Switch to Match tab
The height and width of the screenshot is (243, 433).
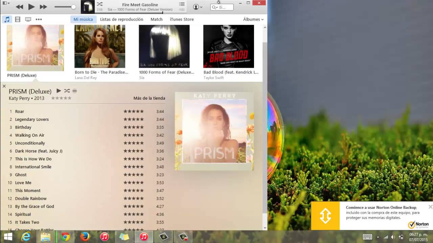(x=157, y=19)
